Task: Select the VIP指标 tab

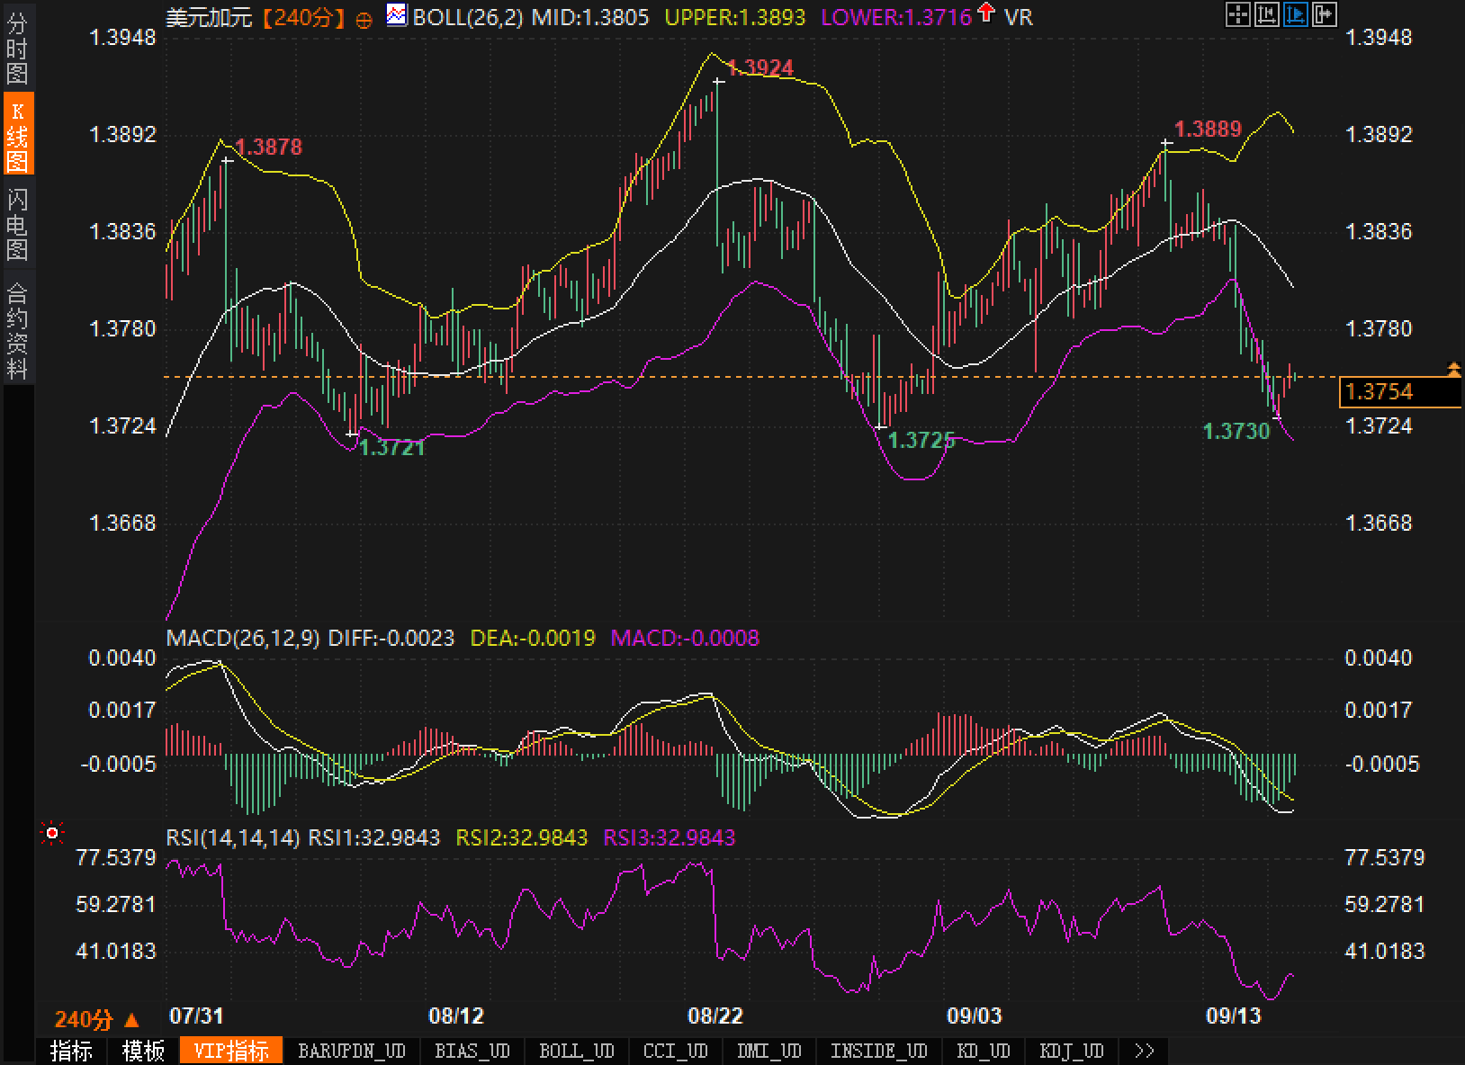Action: click(x=231, y=1051)
